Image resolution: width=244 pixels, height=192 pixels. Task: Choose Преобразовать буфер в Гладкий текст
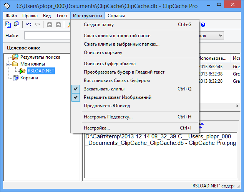[x=135, y=72]
